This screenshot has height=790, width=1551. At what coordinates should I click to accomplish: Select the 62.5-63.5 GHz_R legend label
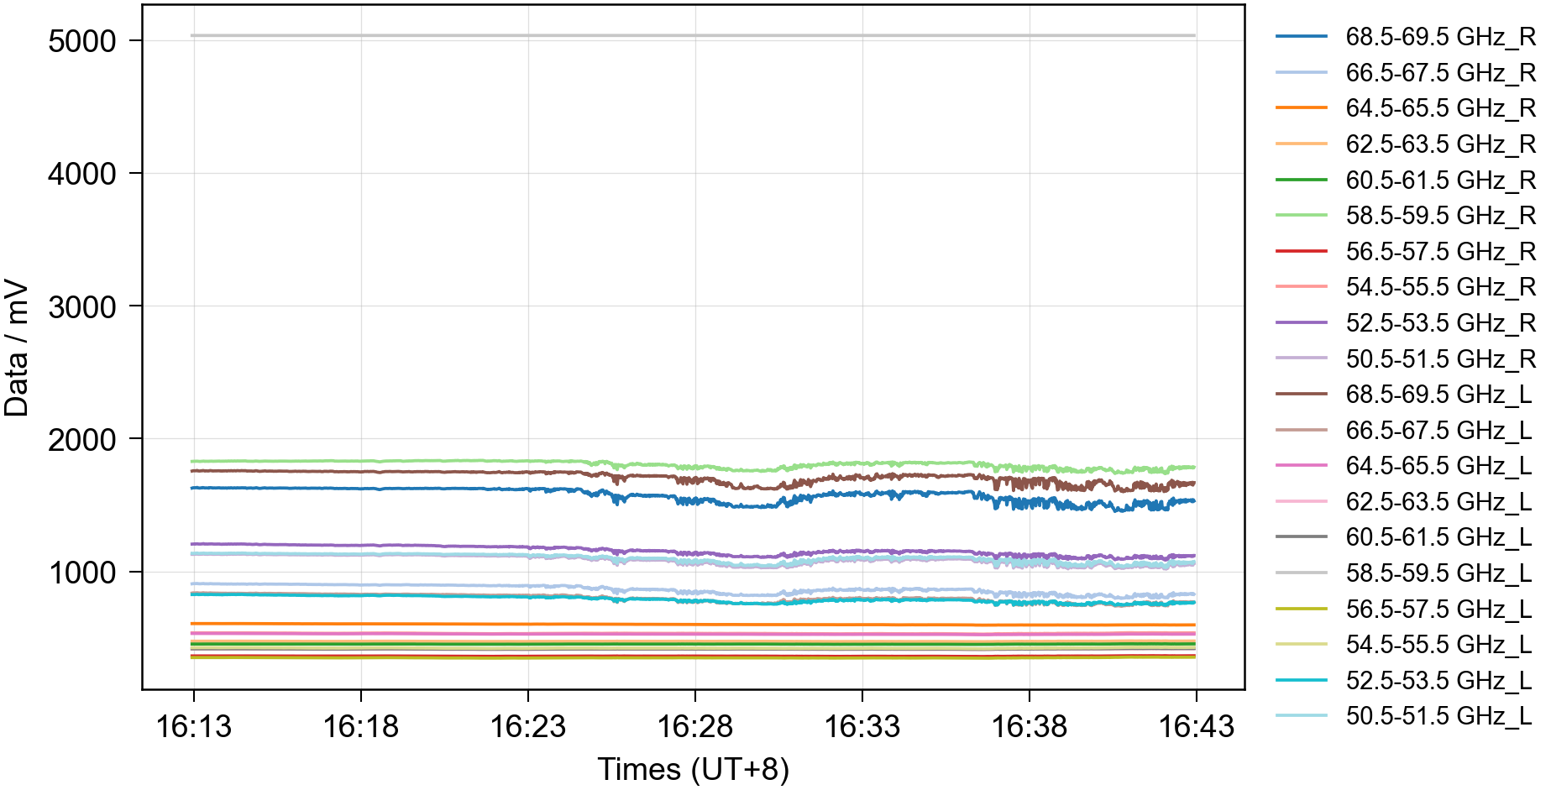coord(1439,144)
